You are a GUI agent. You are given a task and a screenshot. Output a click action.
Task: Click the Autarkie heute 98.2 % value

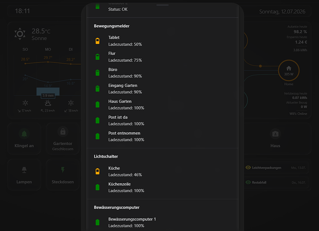[300, 32]
